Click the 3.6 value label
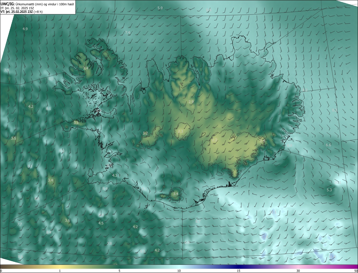358x273 pixels. tap(67, 221)
